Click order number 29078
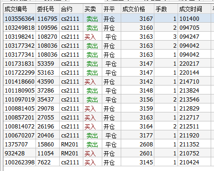This screenshot has width=214, height=171. point(45,109)
